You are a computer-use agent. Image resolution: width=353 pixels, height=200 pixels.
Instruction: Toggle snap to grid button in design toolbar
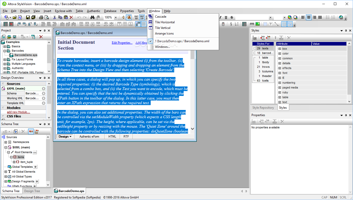click(290, 24)
